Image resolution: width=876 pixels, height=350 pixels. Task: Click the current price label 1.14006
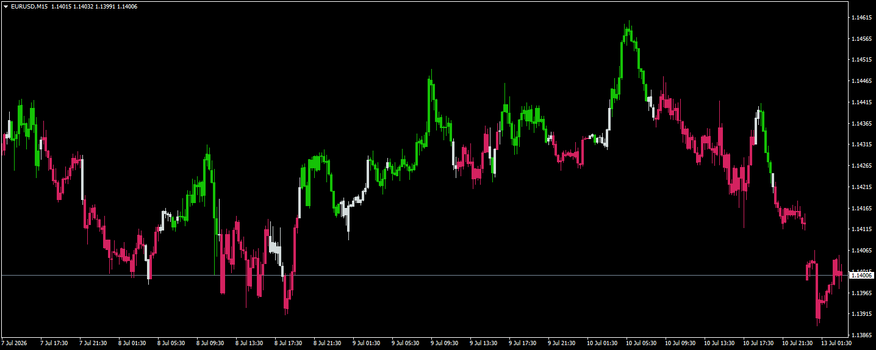coord(861,276)
